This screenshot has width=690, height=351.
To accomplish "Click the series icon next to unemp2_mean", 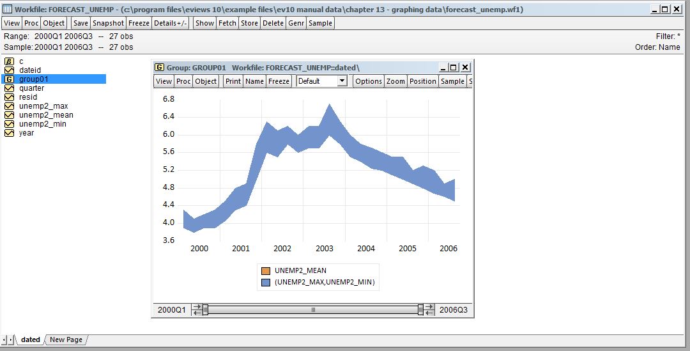I will click(x=9, y=115).
